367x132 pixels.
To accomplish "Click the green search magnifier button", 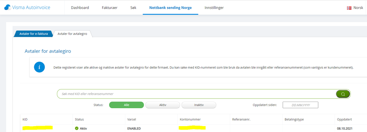I will (343, 94).
